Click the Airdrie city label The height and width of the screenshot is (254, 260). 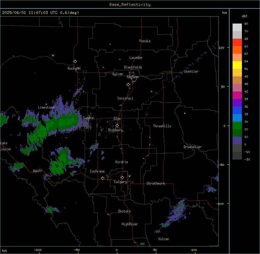click(x=122, y=162)
